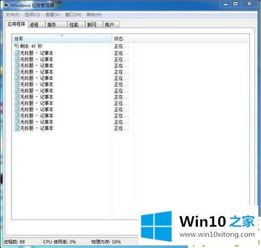The height and width of the screenshot is (248, 261).
Task: Switch to the 性能 tab
Action: coord(76,25)
